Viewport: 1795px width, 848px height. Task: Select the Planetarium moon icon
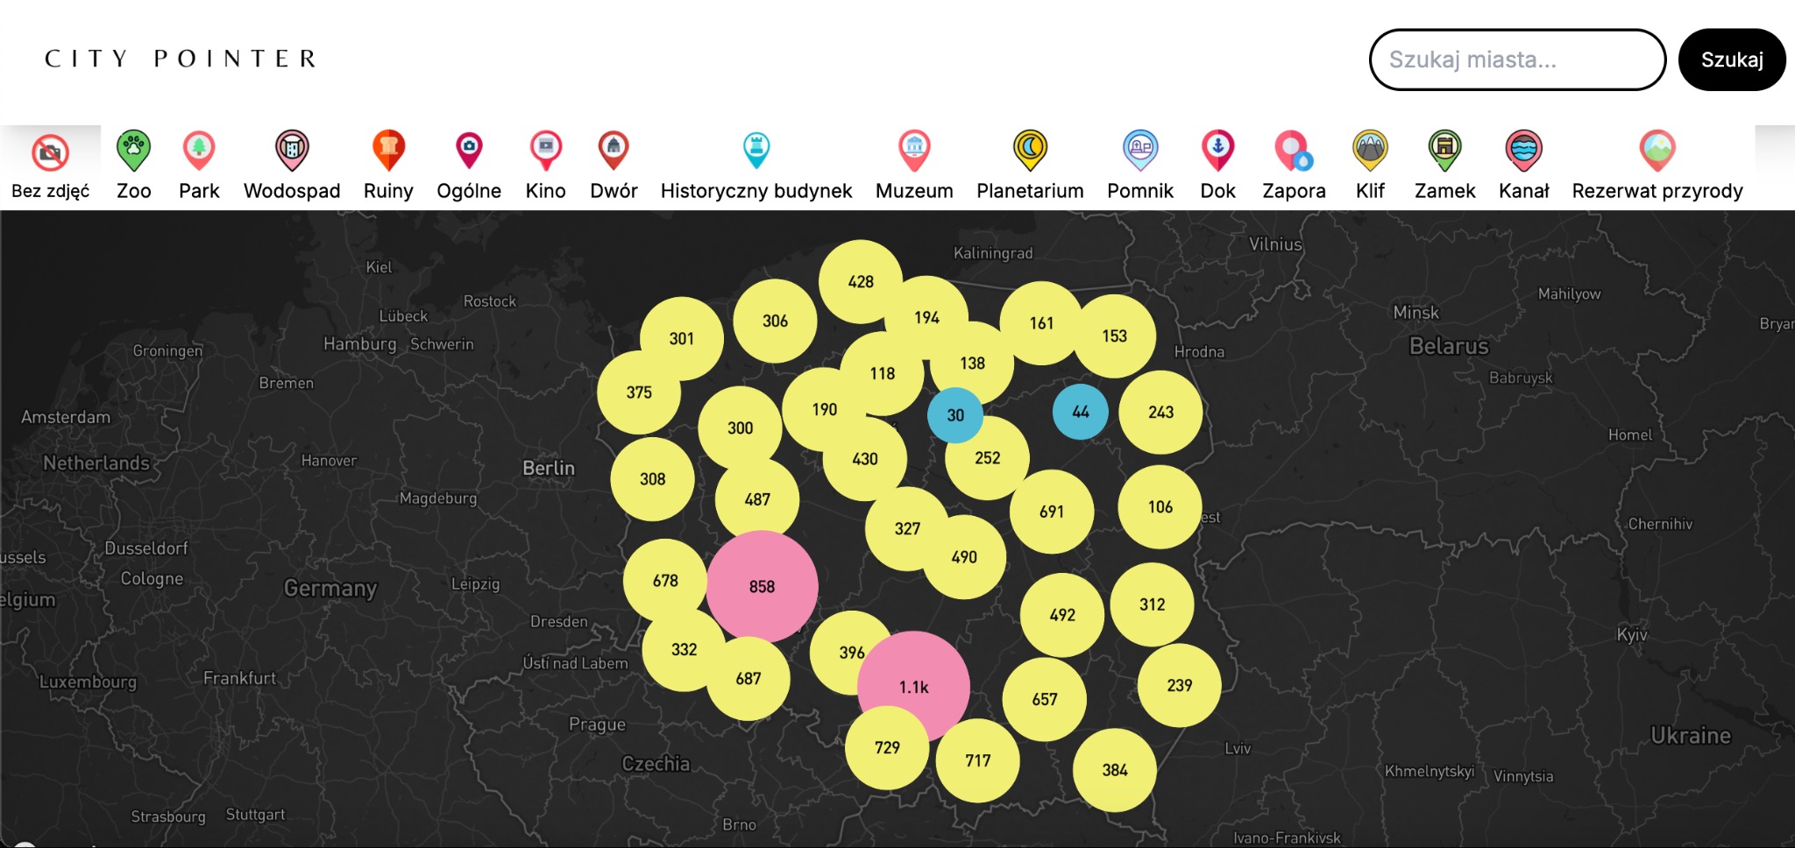1029,151
